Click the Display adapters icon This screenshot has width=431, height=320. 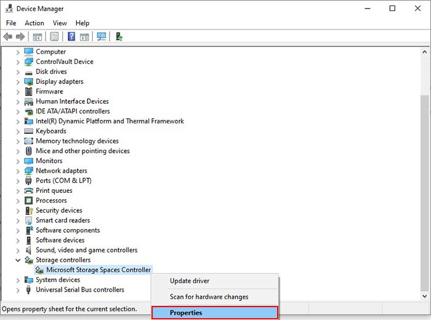point(28,82)
